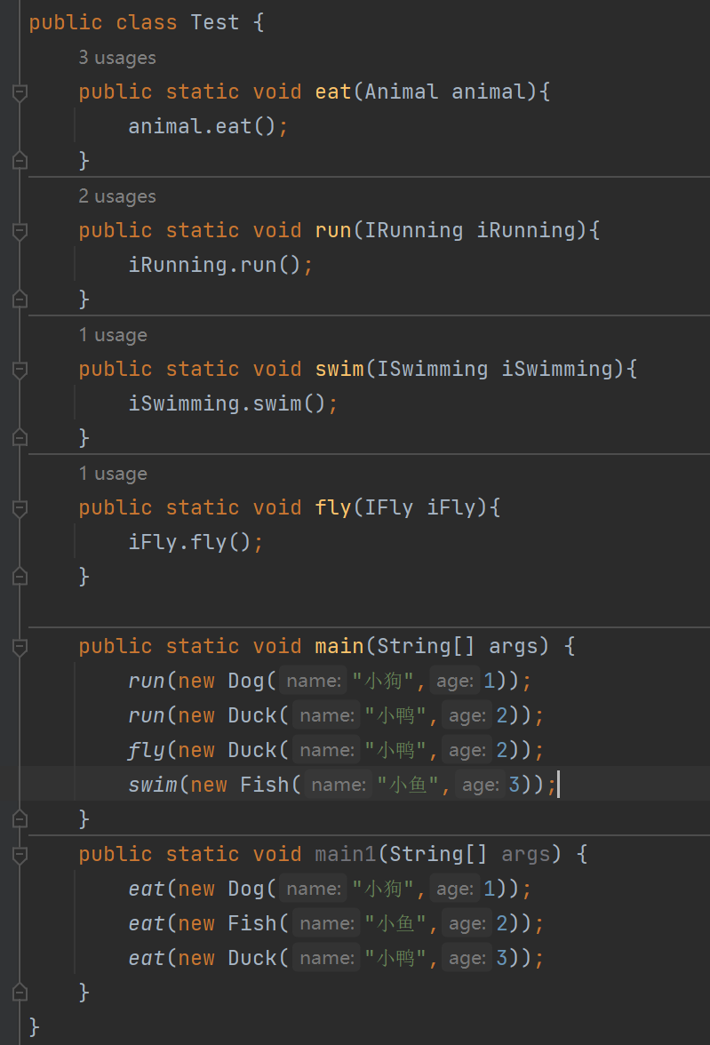
Task: Place the cursor on iFly.fly(); statement
Action: click(x=196, y=542)
